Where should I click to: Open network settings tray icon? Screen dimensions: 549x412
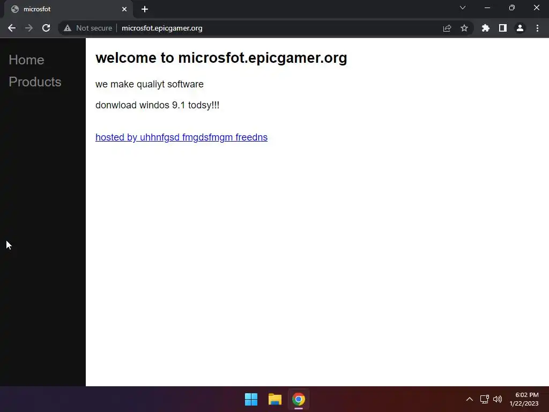tap(484, 399)
